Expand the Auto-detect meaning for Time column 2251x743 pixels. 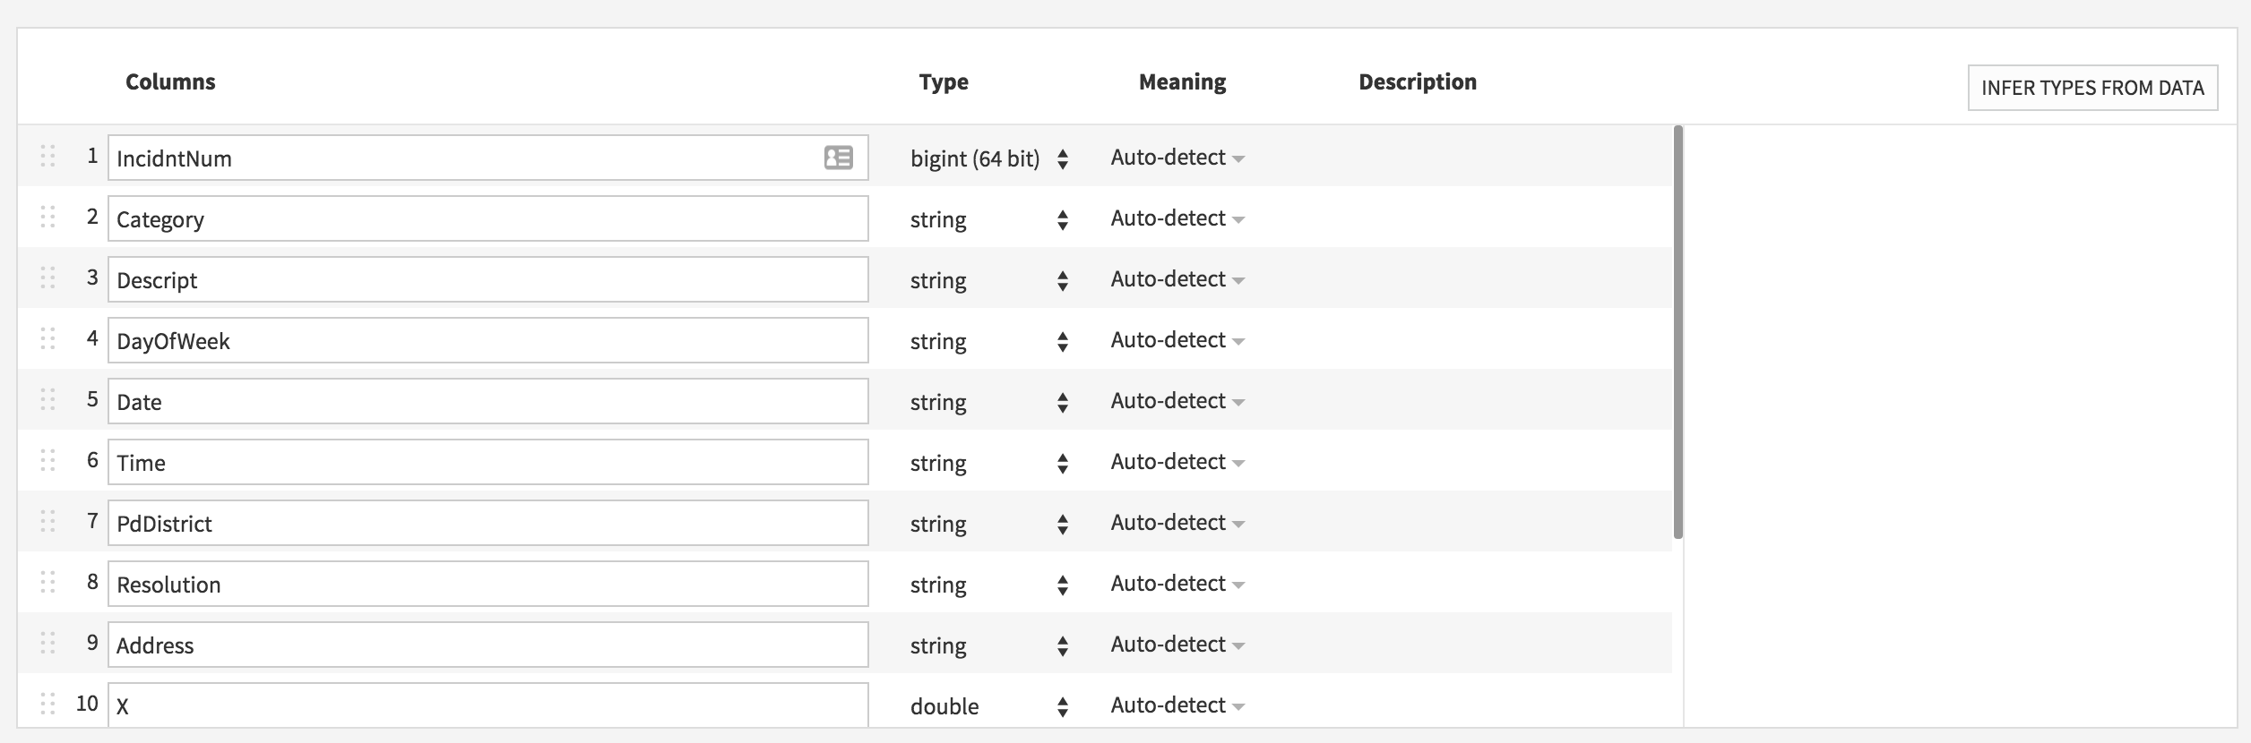click(1177, 462)
